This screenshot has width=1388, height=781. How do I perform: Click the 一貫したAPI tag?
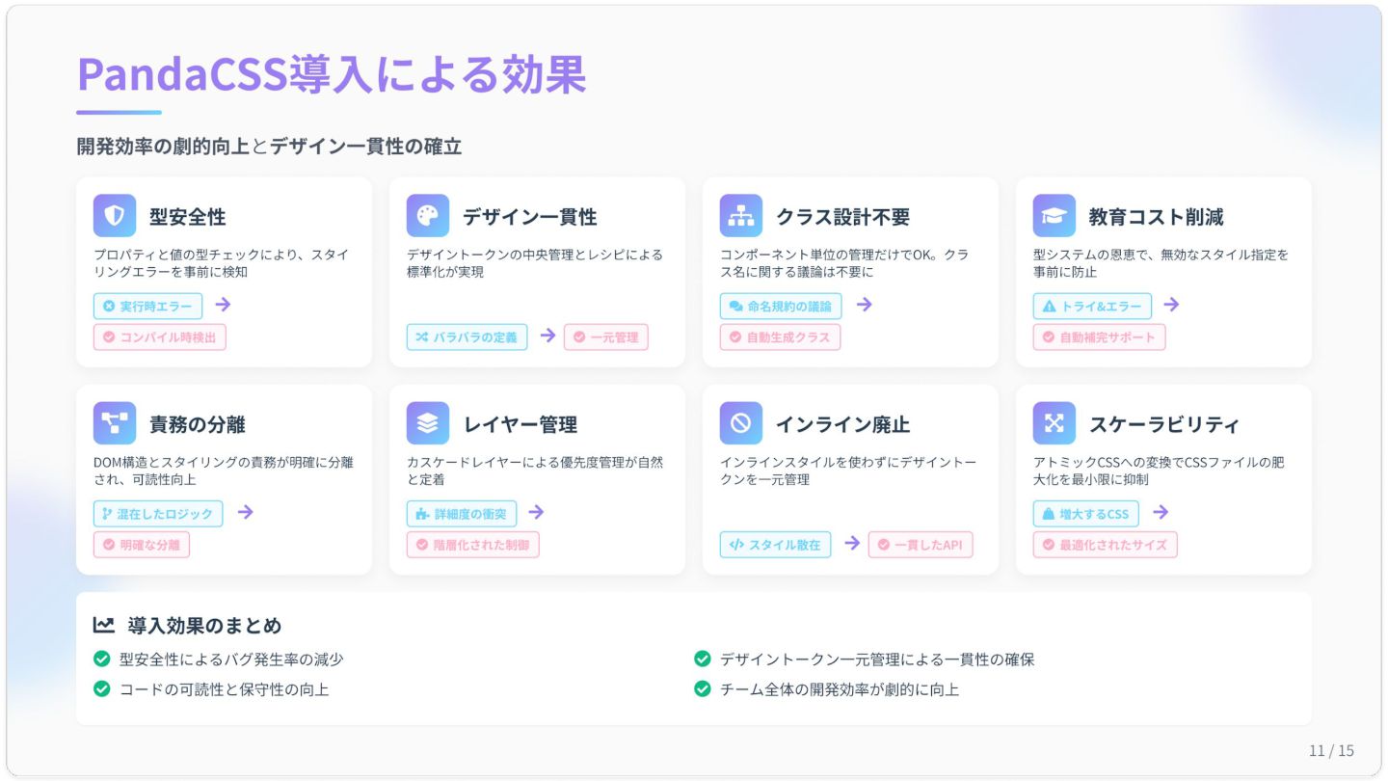(x=921, y=545)
